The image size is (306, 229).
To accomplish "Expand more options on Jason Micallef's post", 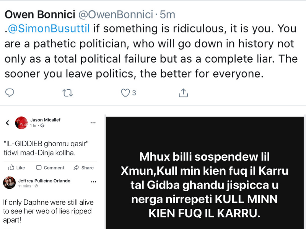I will click(x=93, y=123).
